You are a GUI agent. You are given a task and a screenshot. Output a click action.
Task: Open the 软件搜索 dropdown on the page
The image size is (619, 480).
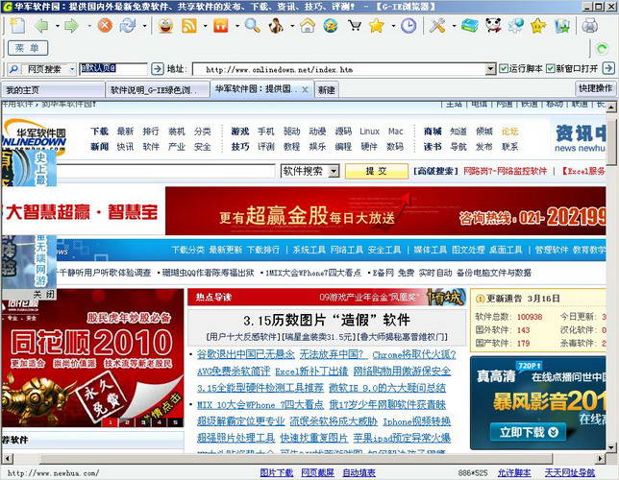[334, 171]
